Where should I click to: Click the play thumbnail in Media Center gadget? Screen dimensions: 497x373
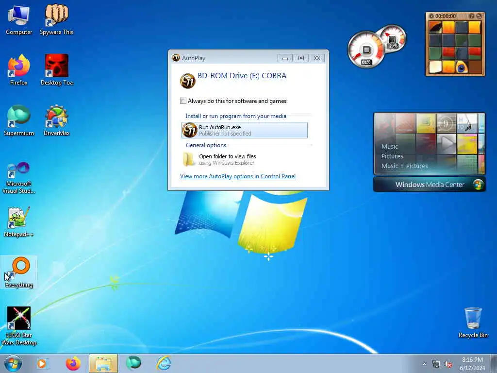447,143
